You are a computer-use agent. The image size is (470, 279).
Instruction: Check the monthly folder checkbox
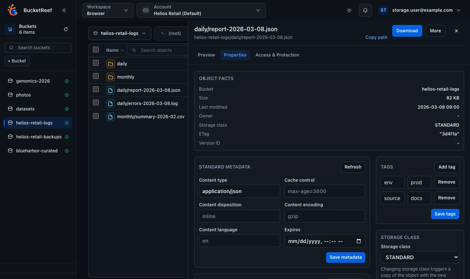point(96,76)
